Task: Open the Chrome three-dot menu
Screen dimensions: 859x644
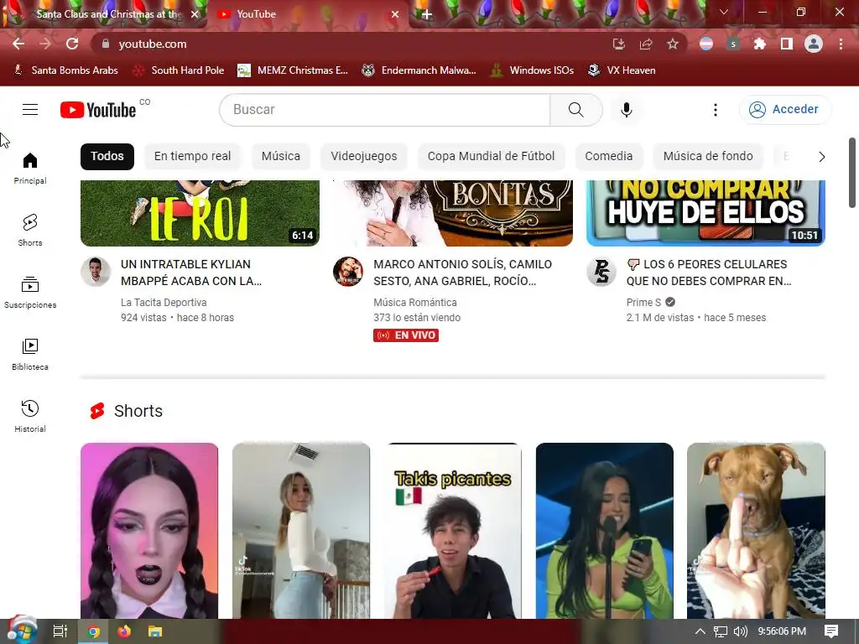Action: point(841,44)
